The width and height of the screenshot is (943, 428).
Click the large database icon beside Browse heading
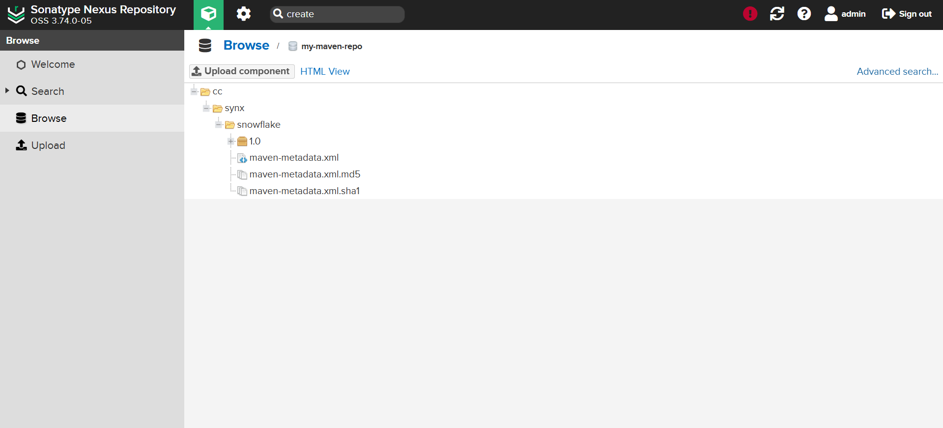205,46
